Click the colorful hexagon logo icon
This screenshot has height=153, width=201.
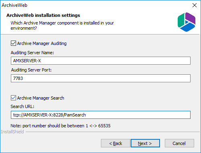(187, 22)
